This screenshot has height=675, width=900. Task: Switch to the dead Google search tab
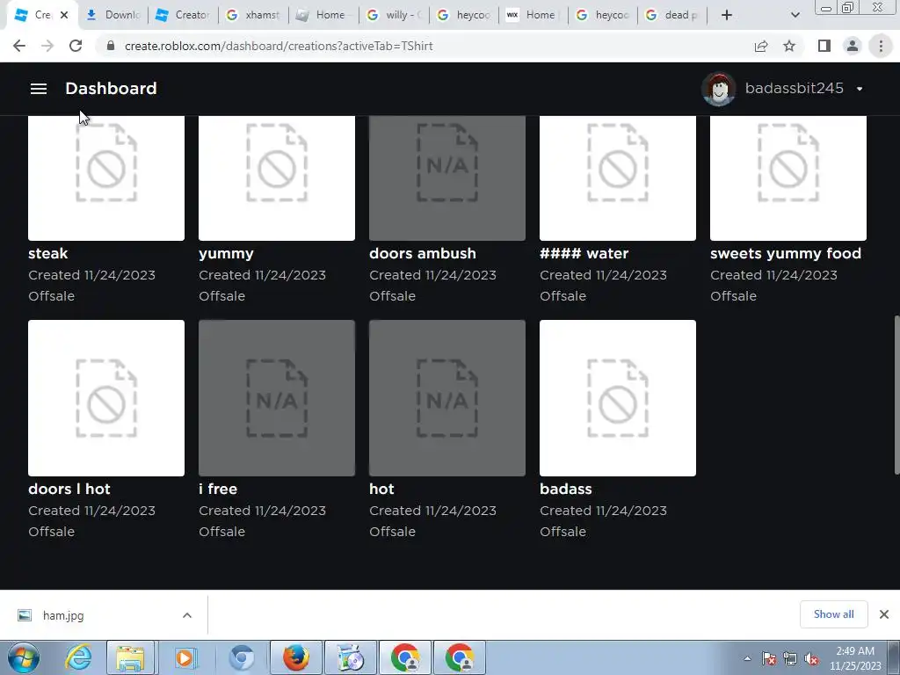pyautogui.click(x=671, y=15)
